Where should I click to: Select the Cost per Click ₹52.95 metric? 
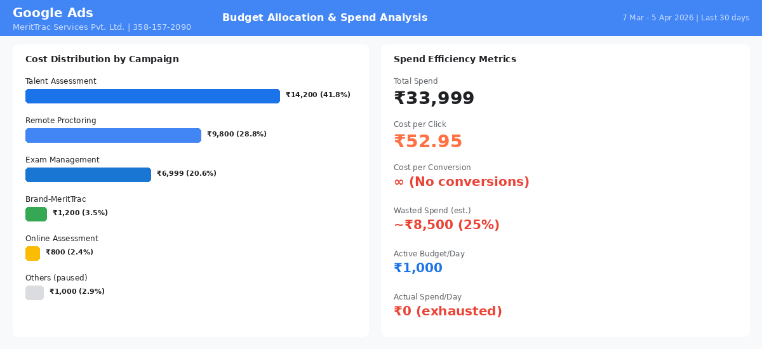point(428,141)
